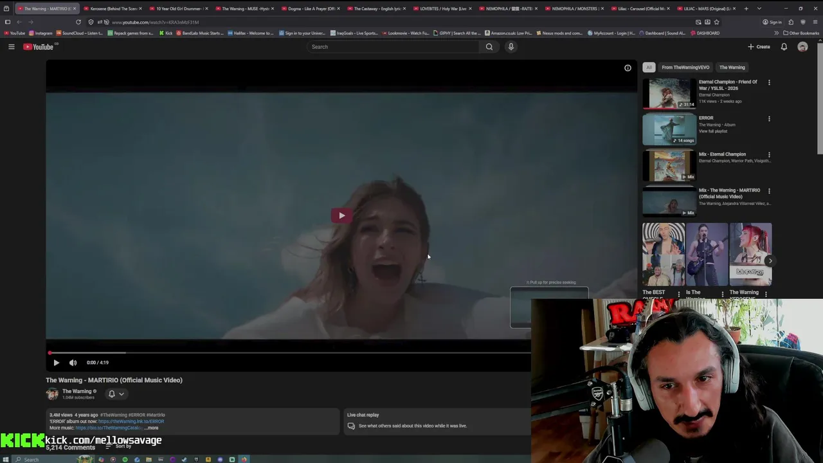
Task: Open options menu for Mix - MARTIRIO
Action: [769, 190]
